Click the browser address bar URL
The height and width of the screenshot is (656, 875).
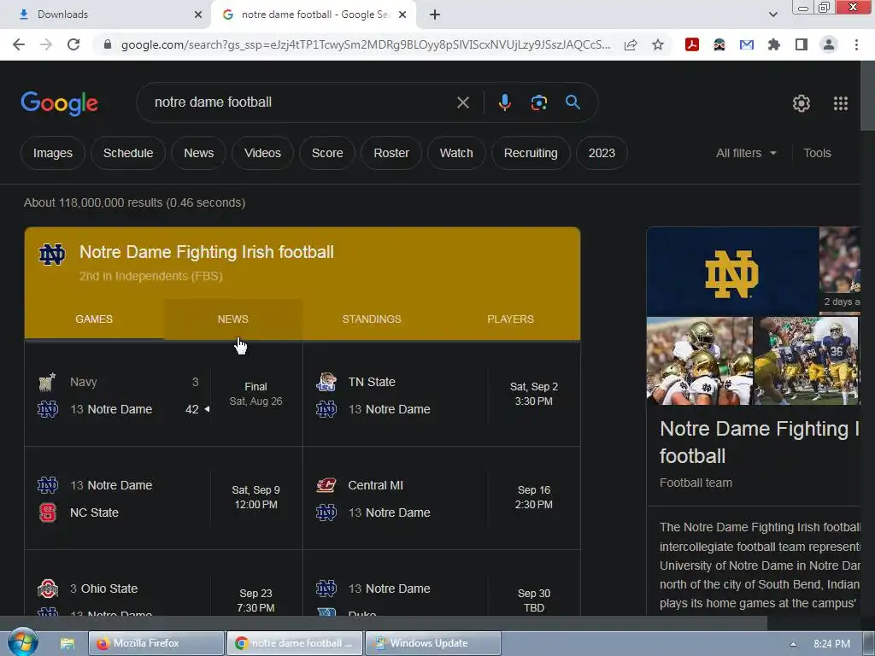click(x=366, y=44)
